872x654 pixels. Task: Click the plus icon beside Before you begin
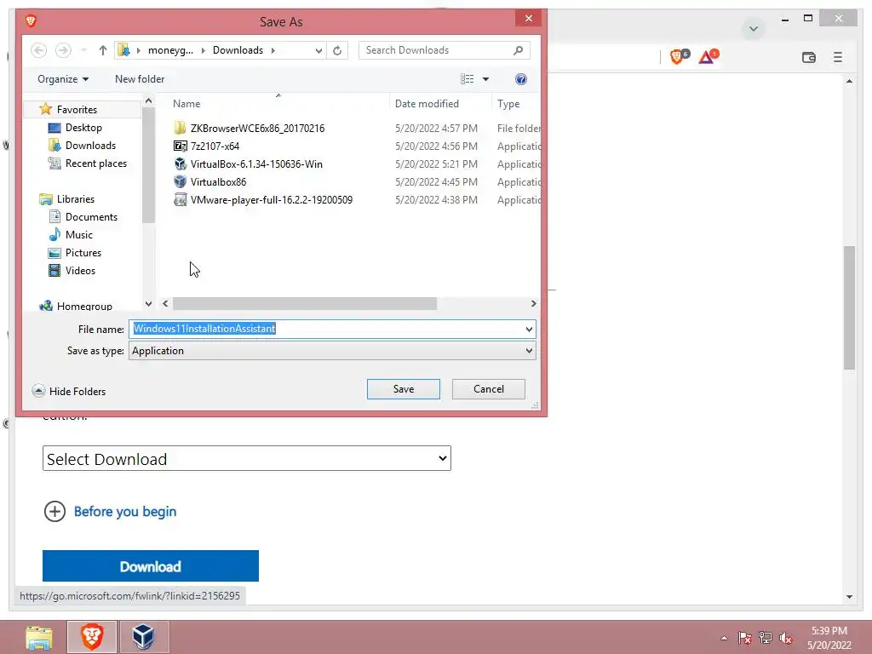pos(54,511)
